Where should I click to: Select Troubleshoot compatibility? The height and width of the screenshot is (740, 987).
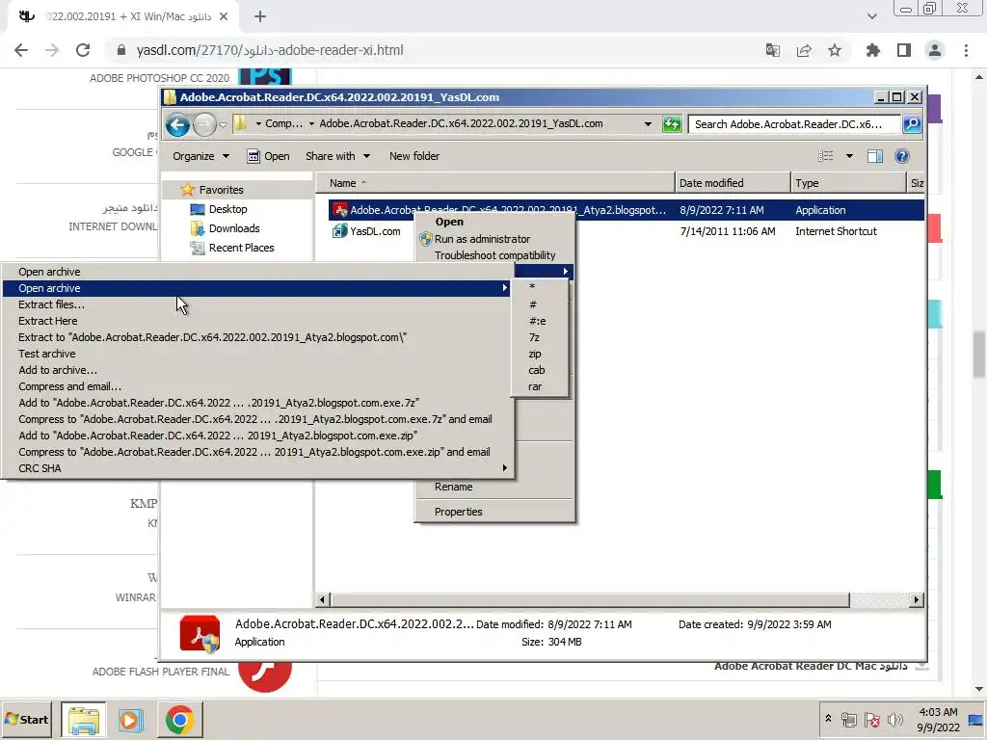point(494,255)
